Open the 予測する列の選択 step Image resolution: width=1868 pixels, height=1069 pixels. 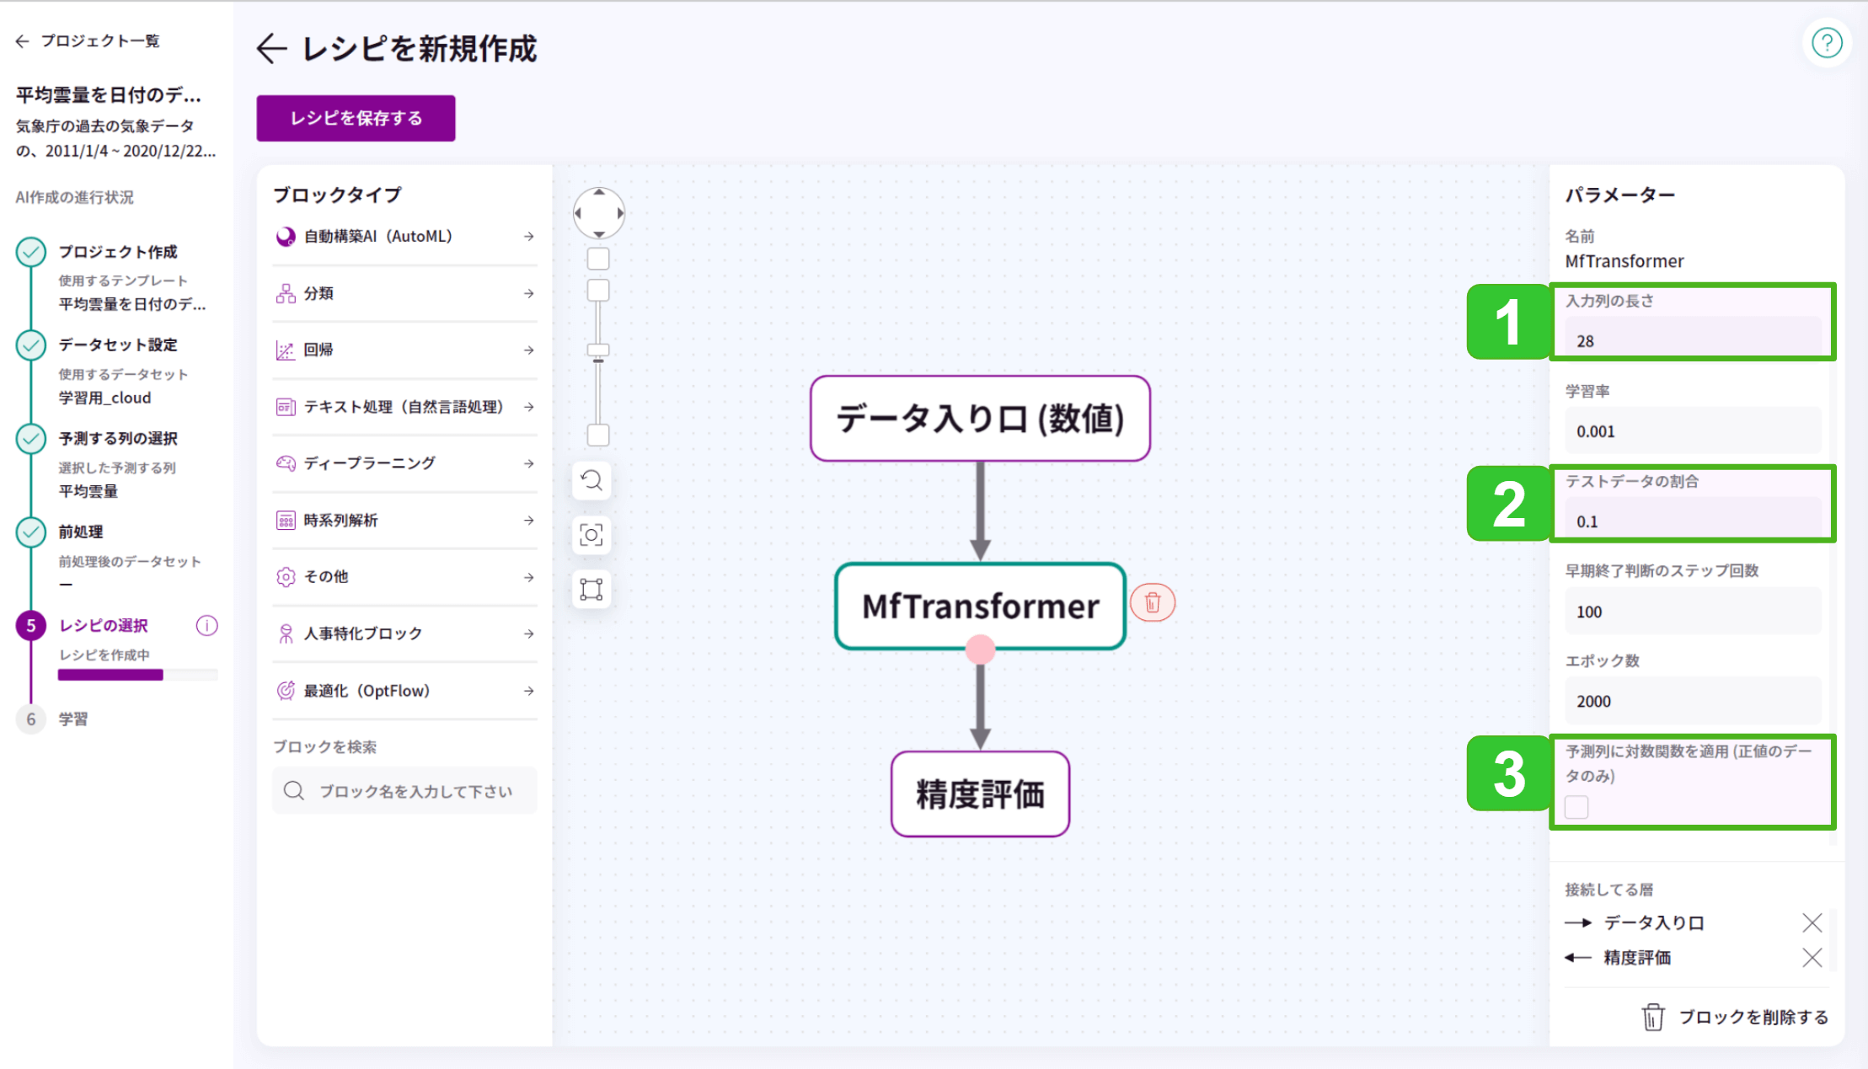click(118, 438)
